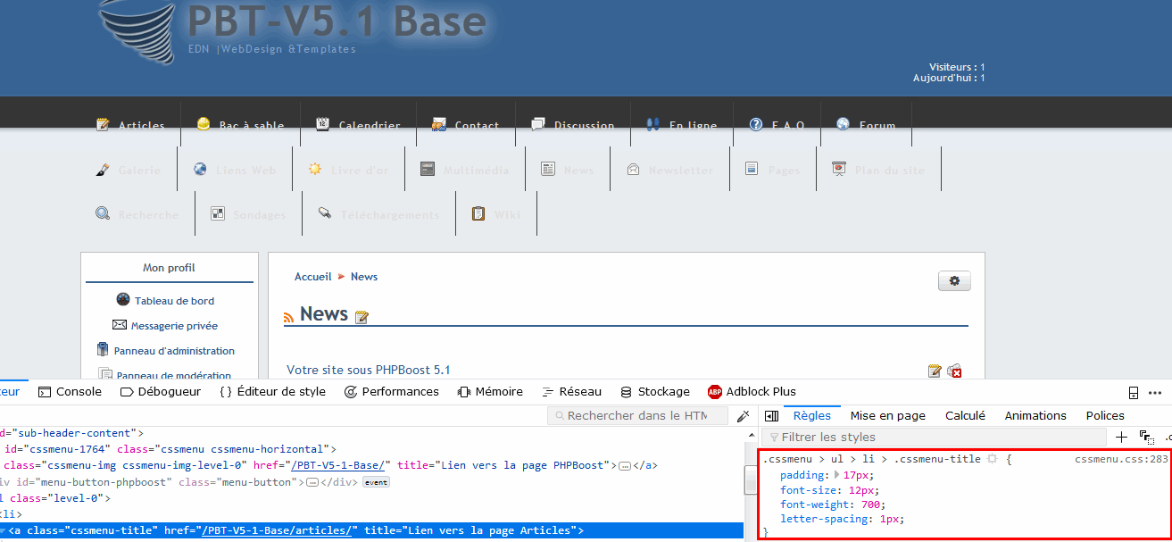Image resolution: width=1172 pixels, height=542 pixels.
Task: Add a new CSS rule with plus icon
Action: point(1122,437)
